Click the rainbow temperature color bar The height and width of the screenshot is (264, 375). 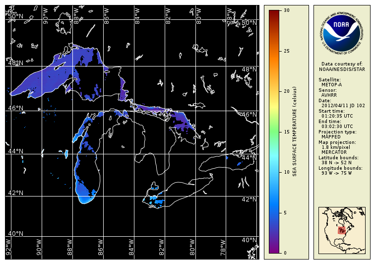click(274, 132)
